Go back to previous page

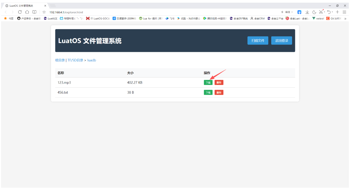tap(6, 12)
